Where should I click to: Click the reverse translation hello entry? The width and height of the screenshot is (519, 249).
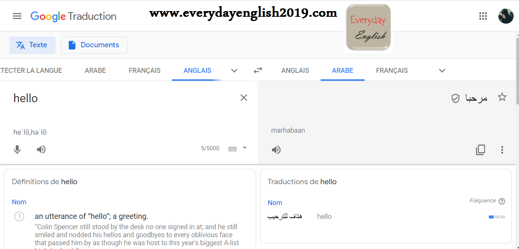click(x=324, y=217)
